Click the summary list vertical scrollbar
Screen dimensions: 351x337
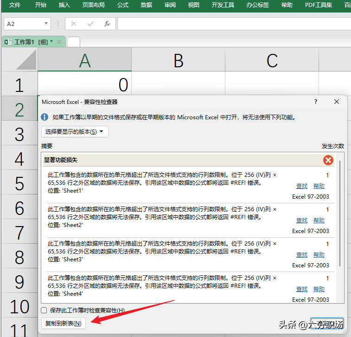tap(340, 214)
